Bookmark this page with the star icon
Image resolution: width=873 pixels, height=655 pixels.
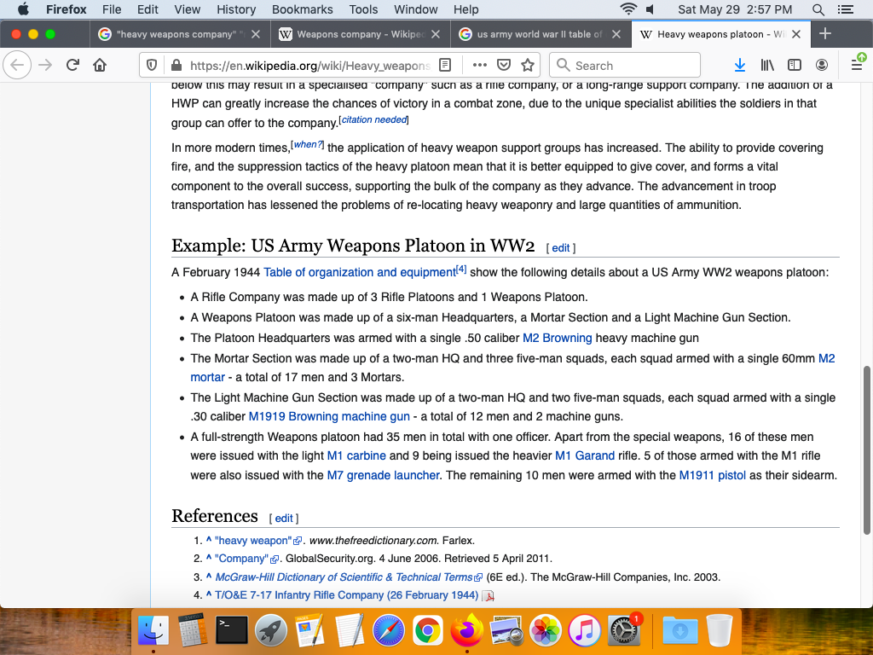(x=528, y=65)
